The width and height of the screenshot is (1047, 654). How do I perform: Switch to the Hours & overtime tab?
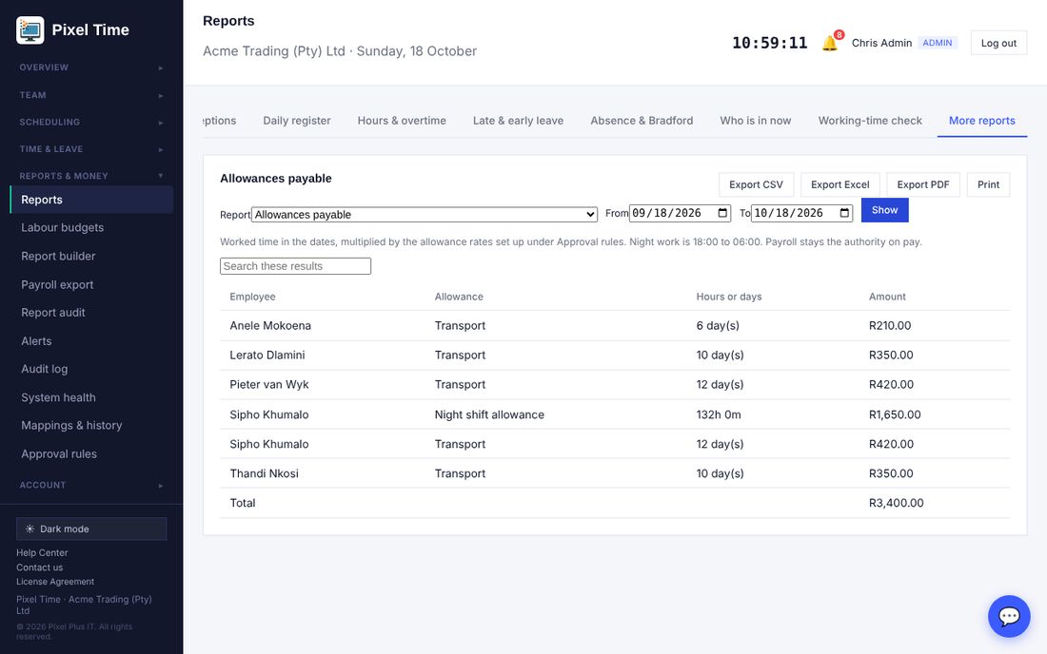[402, 121]
